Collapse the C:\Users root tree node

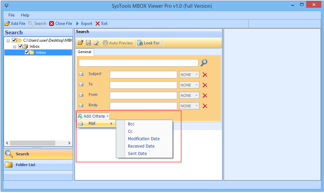coord(8,41)
